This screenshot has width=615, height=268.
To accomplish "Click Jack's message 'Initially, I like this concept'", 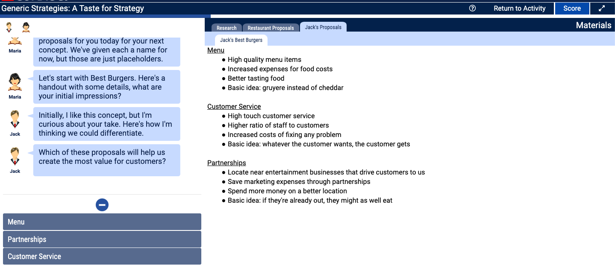I will tap(107, 124).
